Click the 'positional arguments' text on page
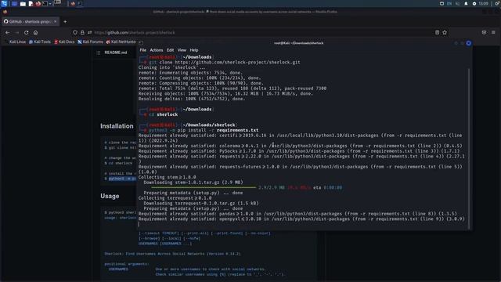This screenshot has width=501, height=282. [127, 264]
